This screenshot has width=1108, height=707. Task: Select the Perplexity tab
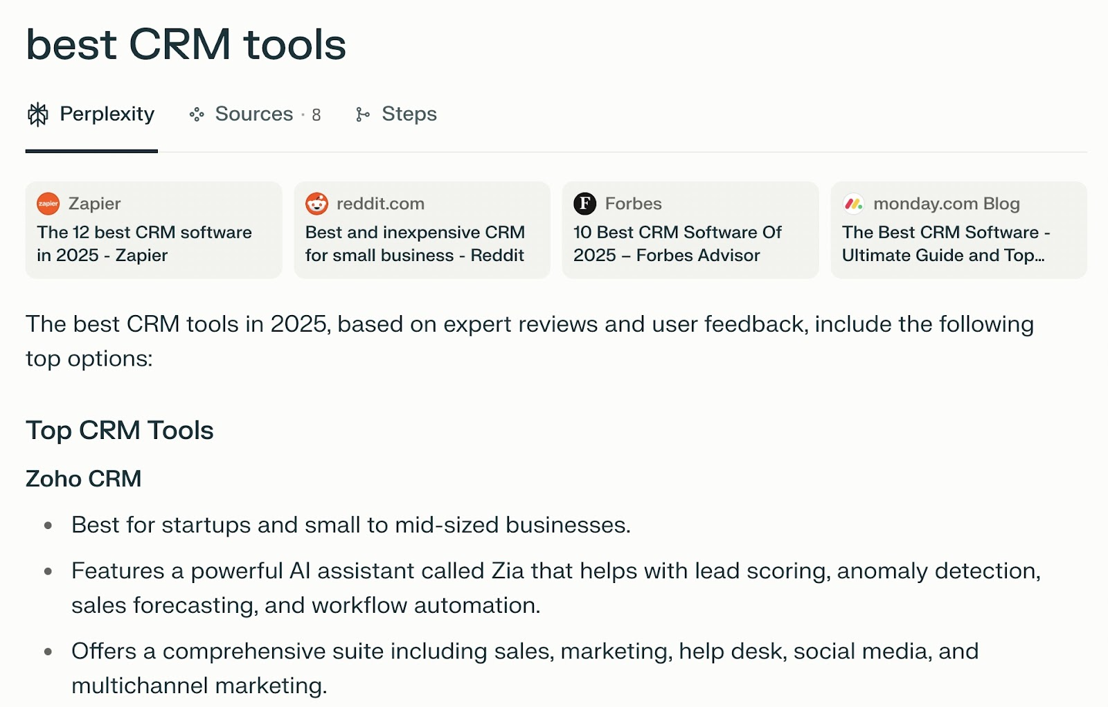coord(106,114)
